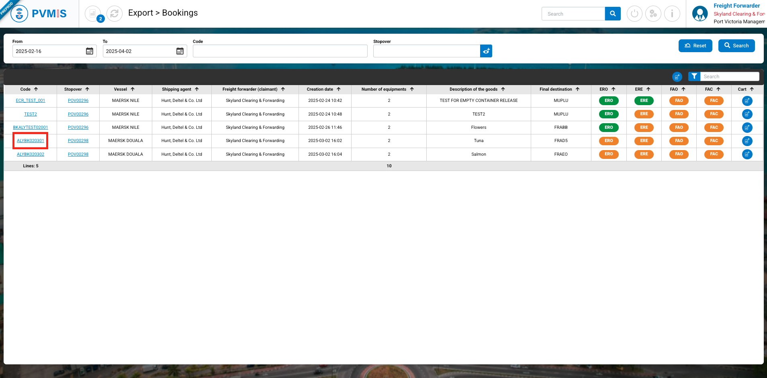Click the power/logout icon
The height and width of the screenshot is (378, 767).
634,14
